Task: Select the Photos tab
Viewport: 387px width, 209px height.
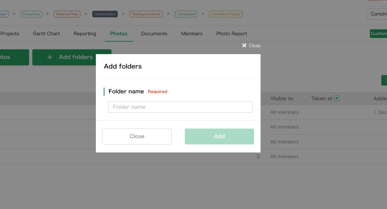Action: click(119, 34)
